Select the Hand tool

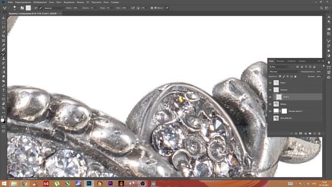pos(4,104)
